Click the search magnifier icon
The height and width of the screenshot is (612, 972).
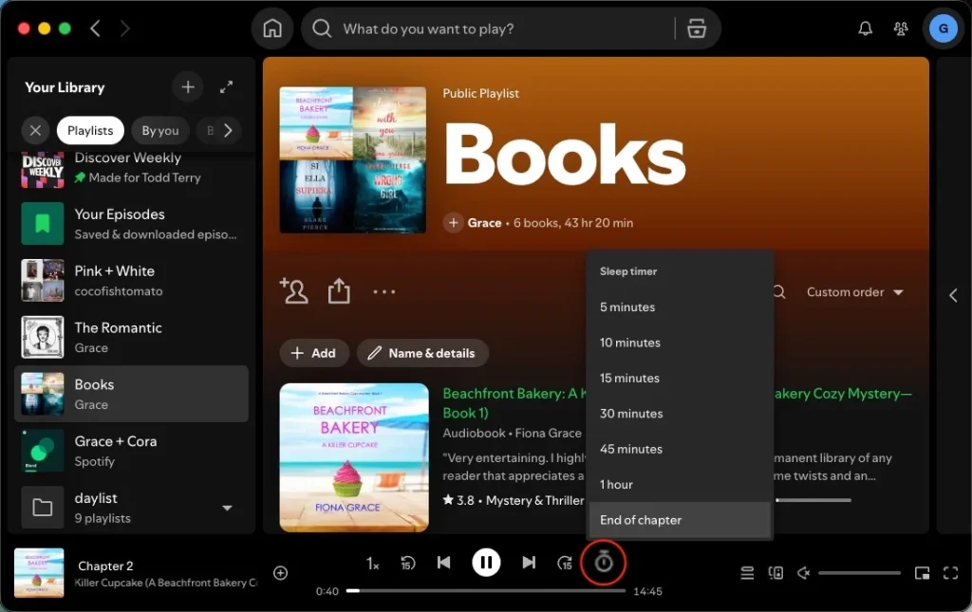[321, 28]
